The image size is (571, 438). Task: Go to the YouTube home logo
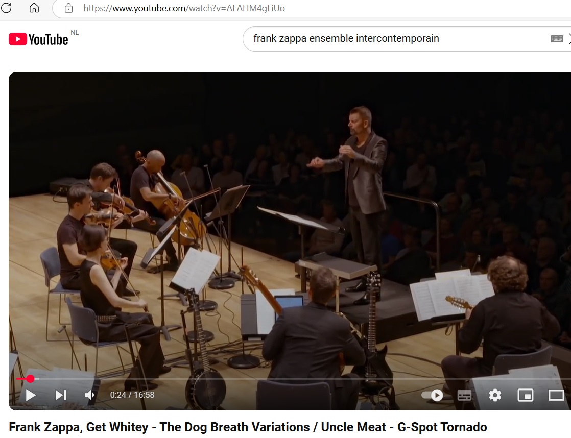(x=38, y=39)
